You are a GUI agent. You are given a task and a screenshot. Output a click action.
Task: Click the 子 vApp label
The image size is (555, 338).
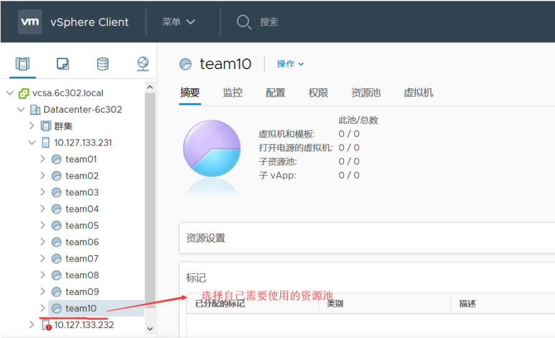[x=277, y=175]
